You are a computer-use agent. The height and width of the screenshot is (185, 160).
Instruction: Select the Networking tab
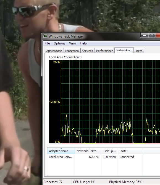point(124,50)
